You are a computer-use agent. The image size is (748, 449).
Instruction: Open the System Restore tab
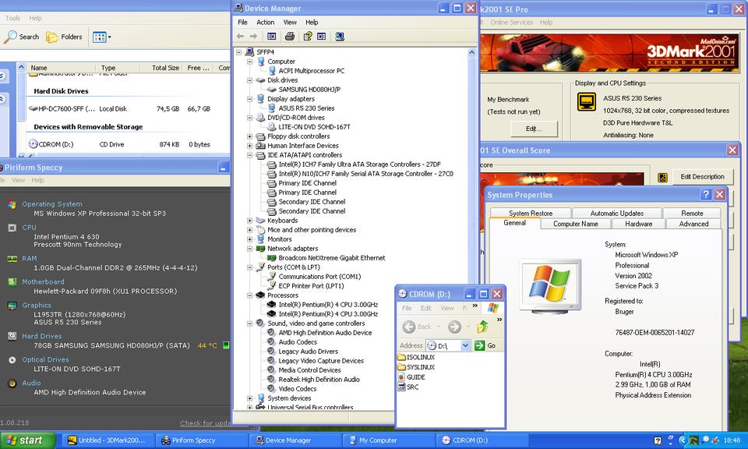click(531, 214)
